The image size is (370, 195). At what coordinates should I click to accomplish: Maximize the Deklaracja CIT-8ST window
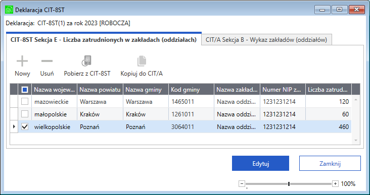(x=339, y=10)
